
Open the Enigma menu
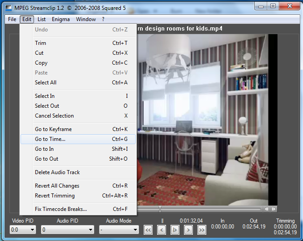coord(61,19)
